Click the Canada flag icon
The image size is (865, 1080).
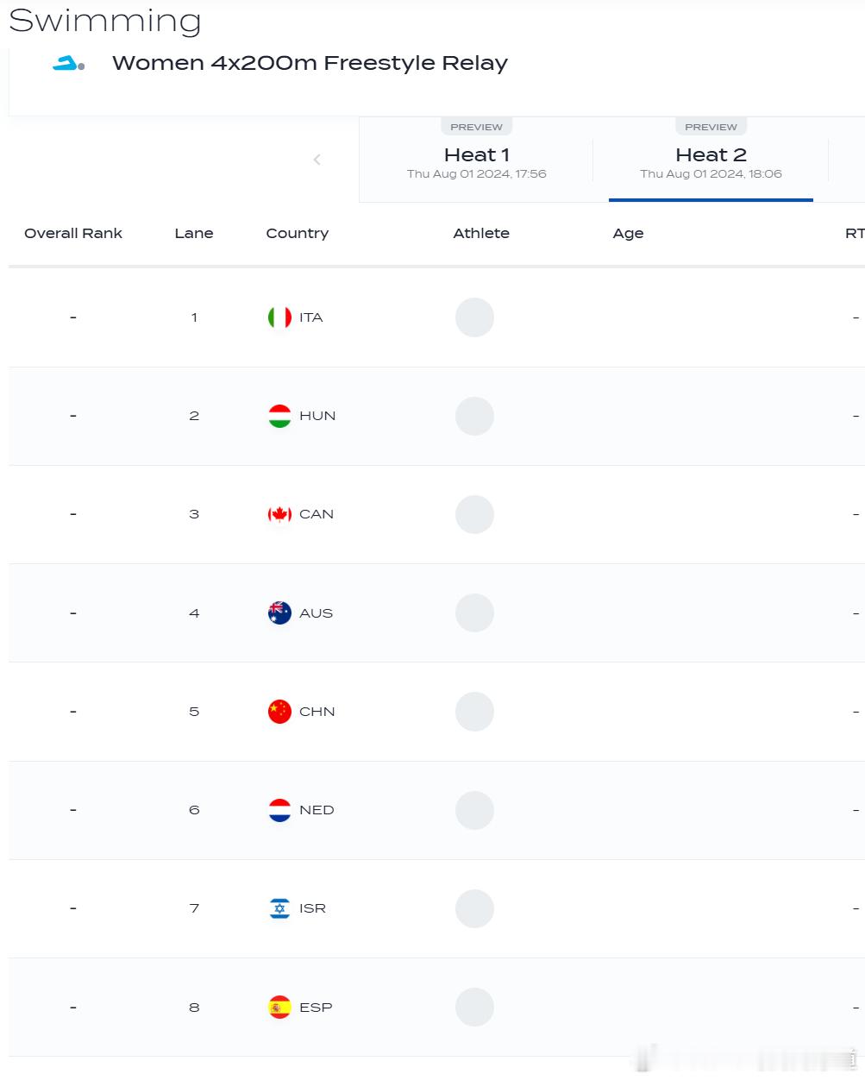tap(279, 514)
